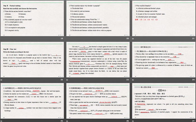Click slide number label 26
Image resolution: width=196 pixels, height=122 pixels.
(x=127, y=121)
